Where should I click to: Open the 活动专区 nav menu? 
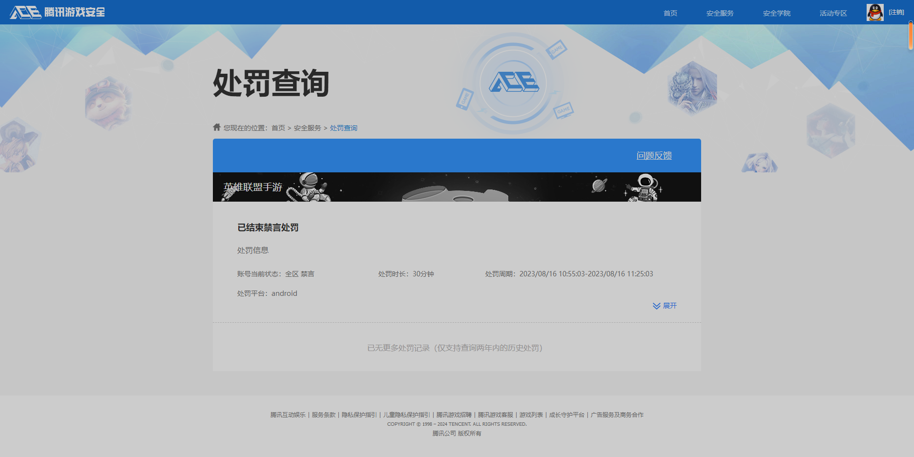click(833, 13)
